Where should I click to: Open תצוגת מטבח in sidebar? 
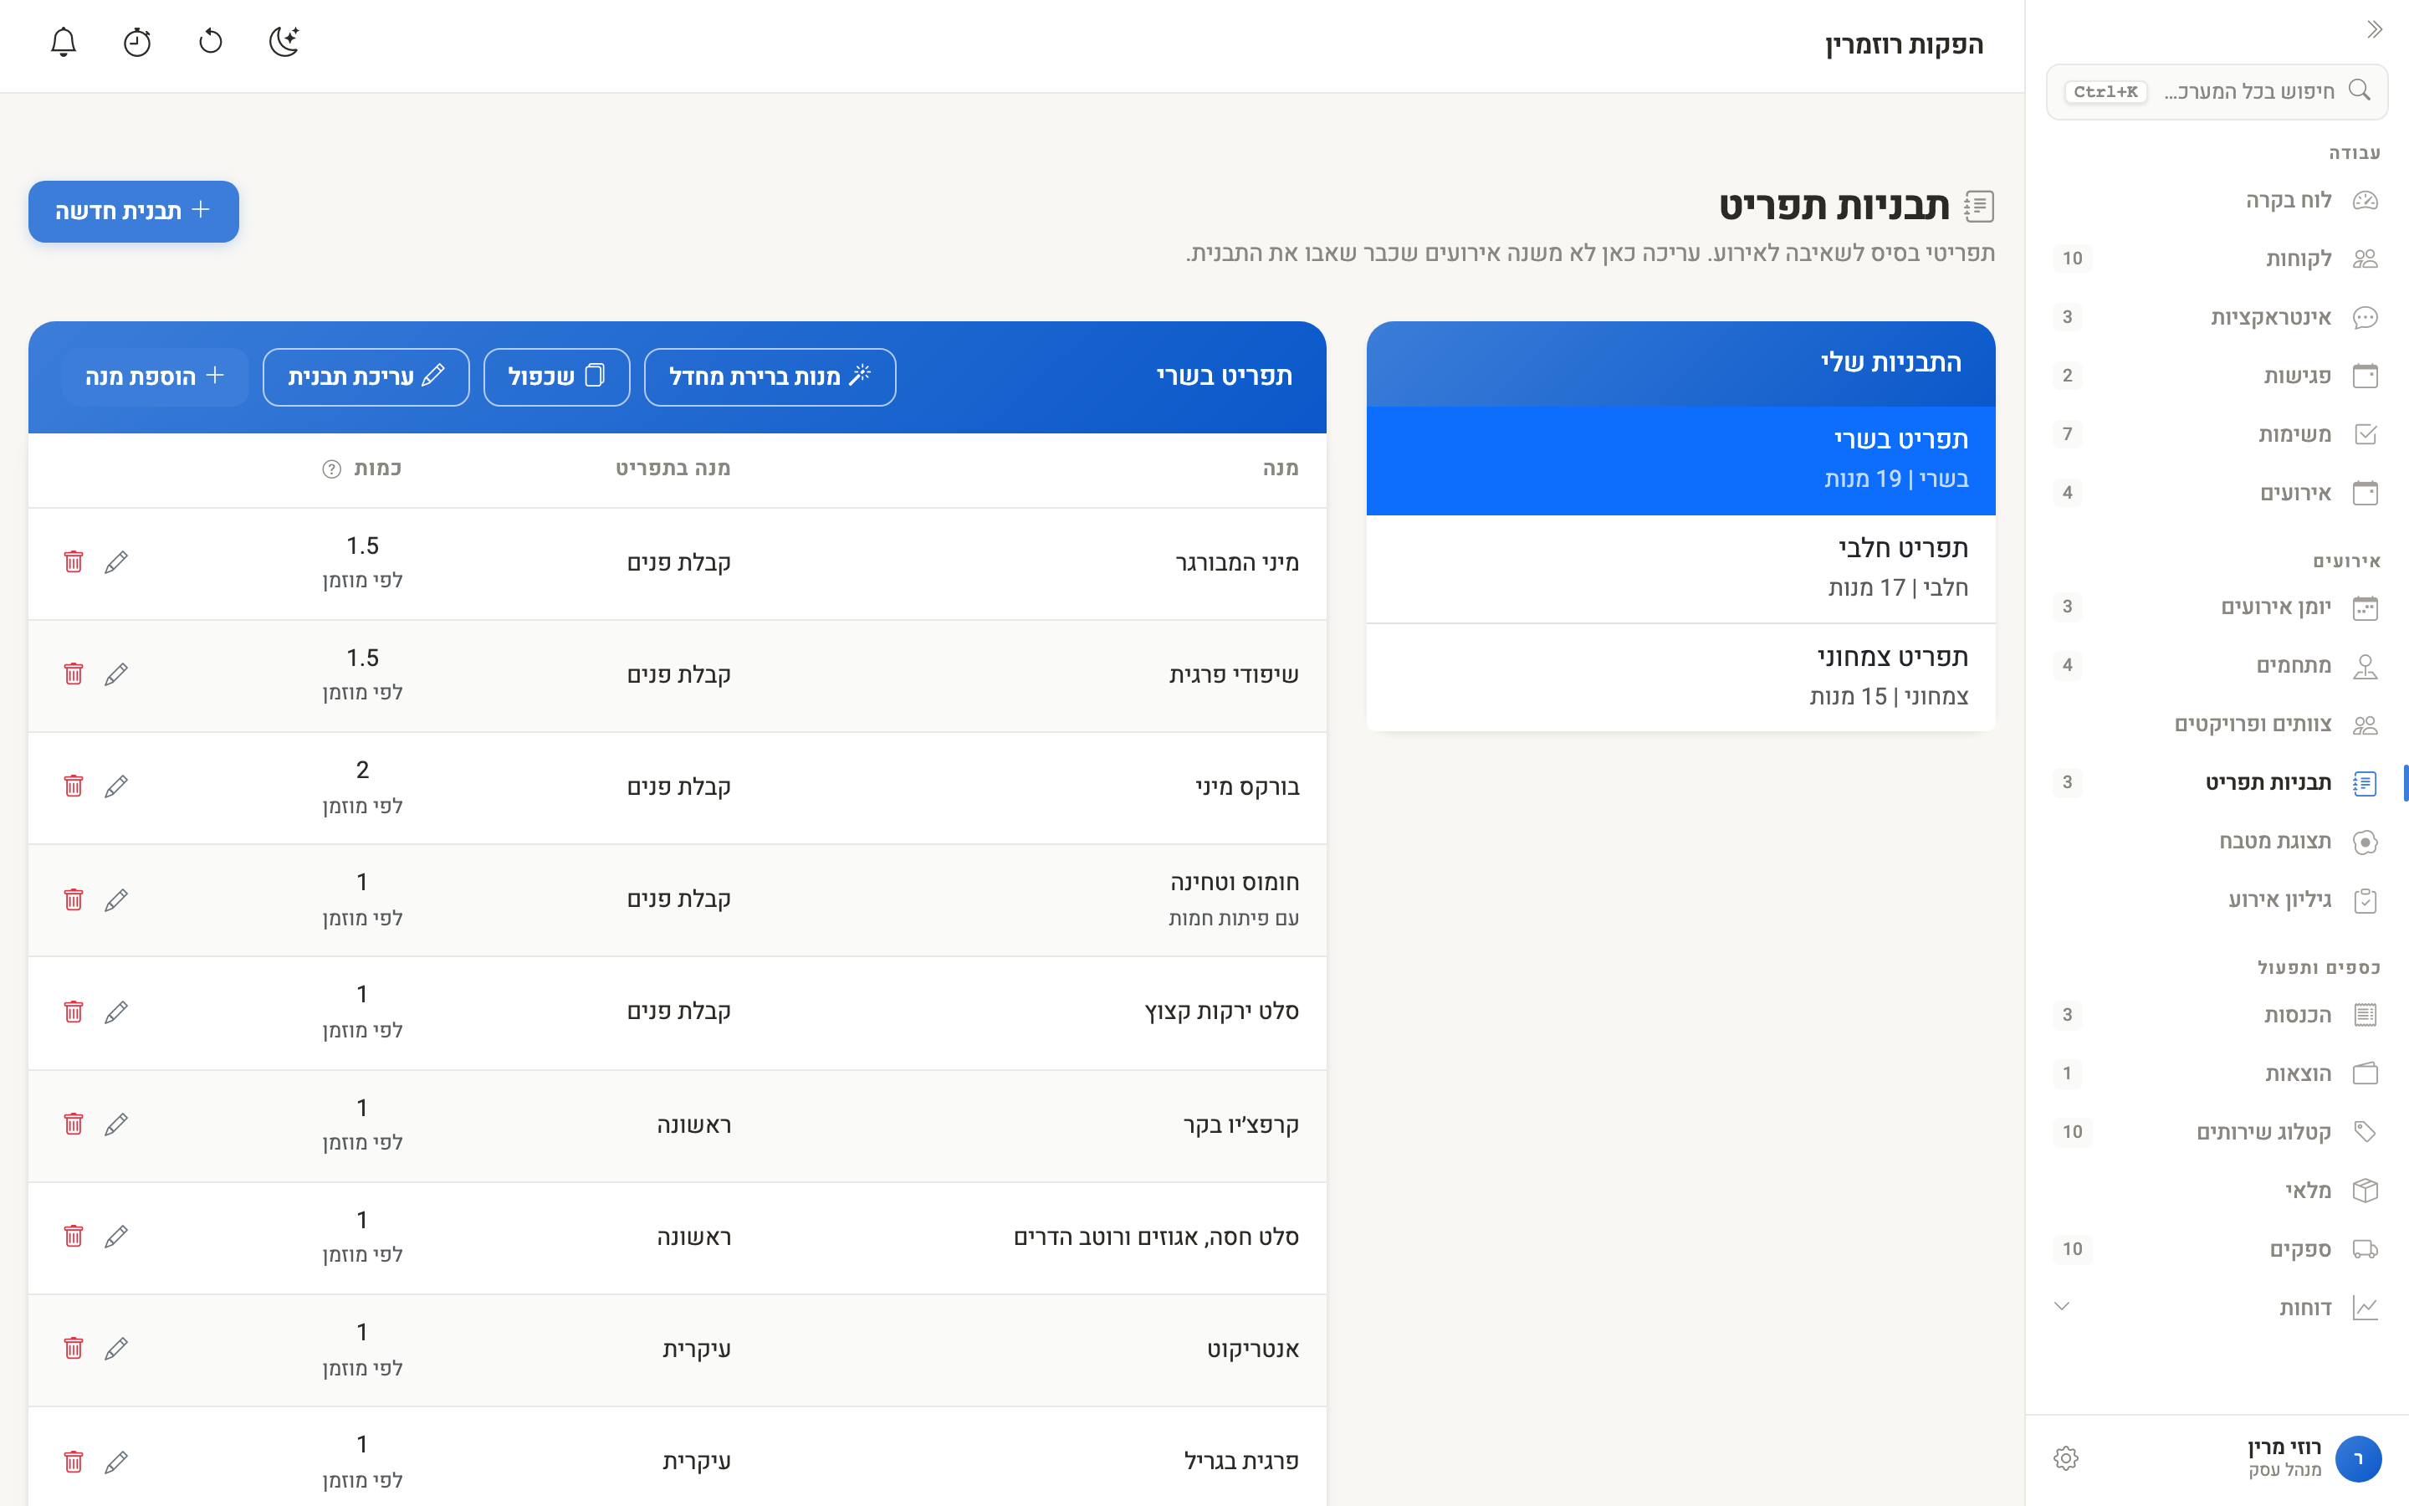pyautogui.click(x=2217, y=842)
